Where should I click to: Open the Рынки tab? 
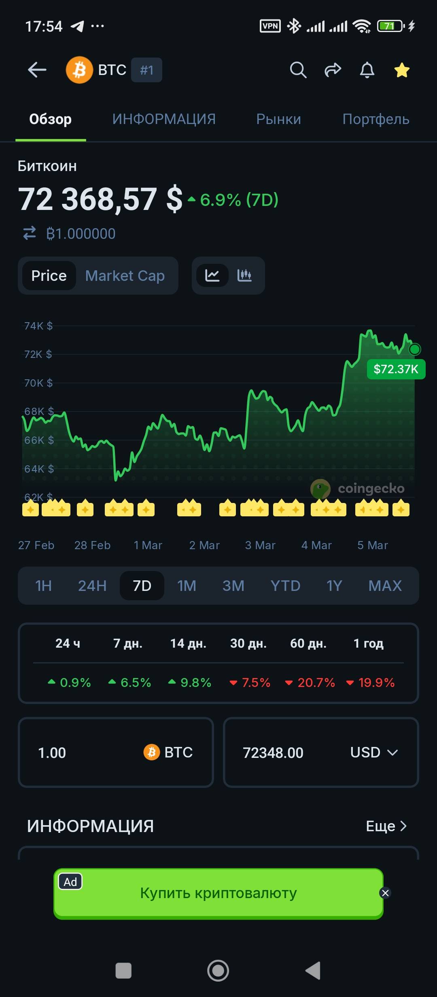click(278, 119)
